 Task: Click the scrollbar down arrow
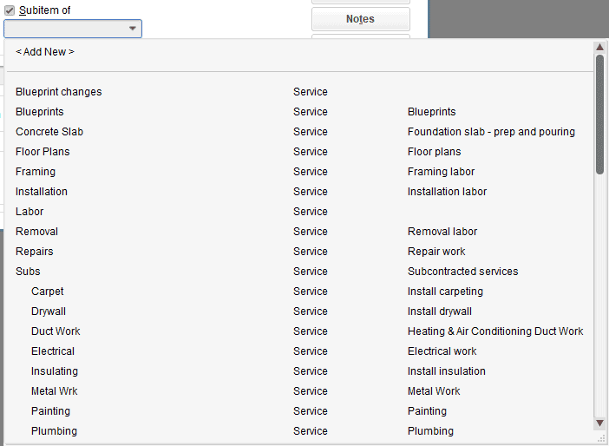click(x=599, y=423)
